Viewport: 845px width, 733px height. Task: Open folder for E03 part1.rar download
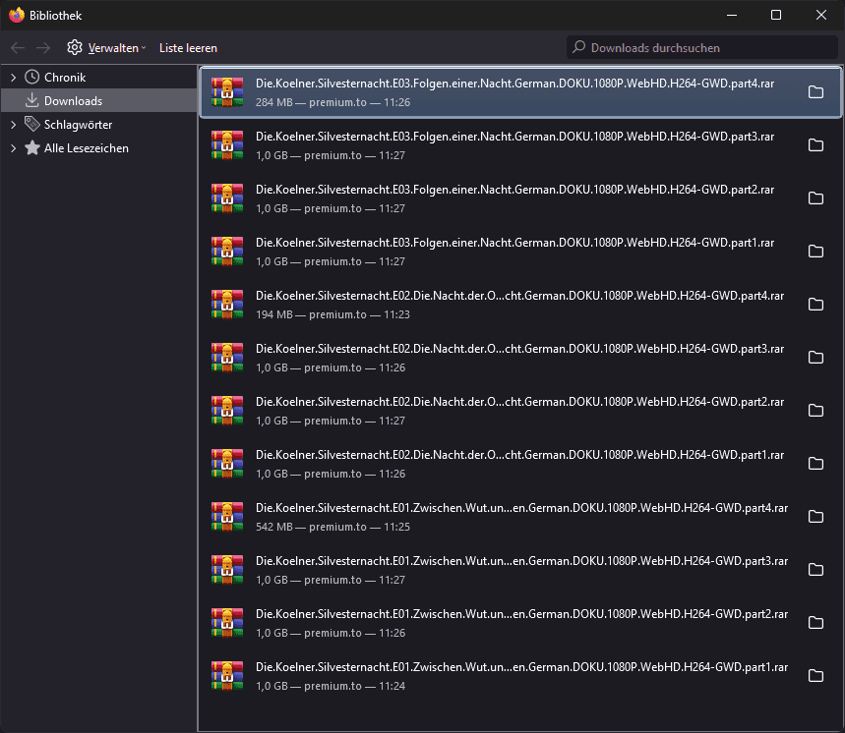[815, 252]
